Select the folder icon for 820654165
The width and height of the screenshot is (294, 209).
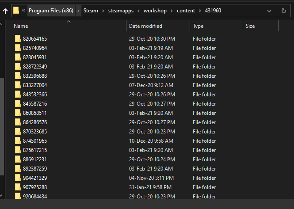pyautogui.click(x=17, y=39)
